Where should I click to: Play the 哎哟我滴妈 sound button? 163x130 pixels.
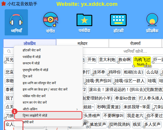[119, 124]
